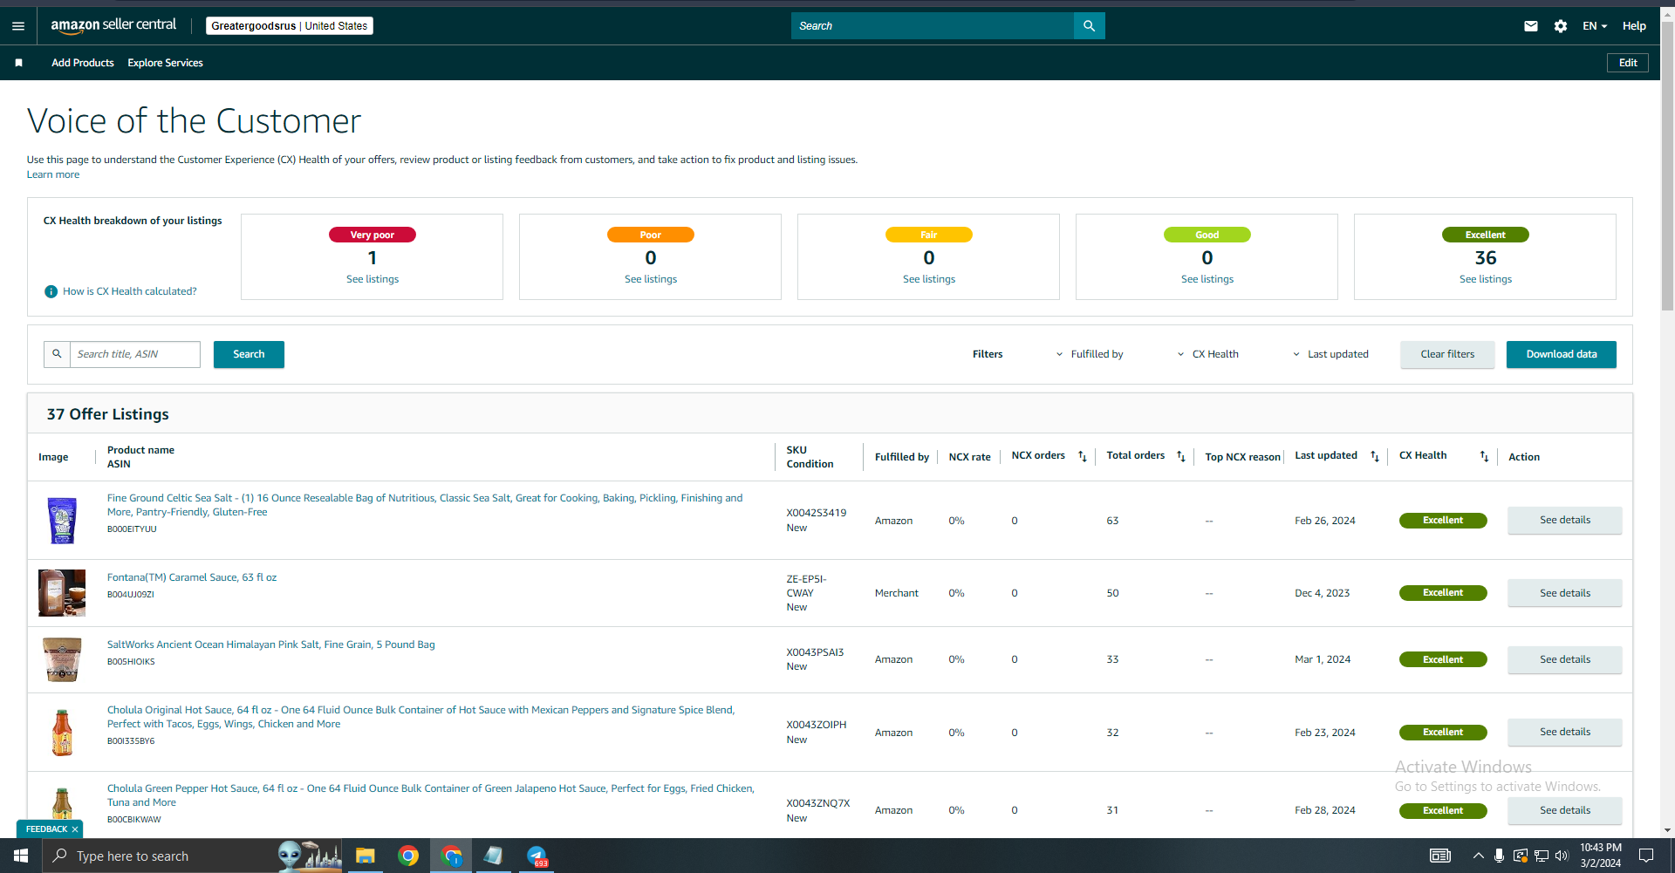See details for Celtic Sea Salt listing
Screen dimensions: 1675x873
tap(1565, 521)
